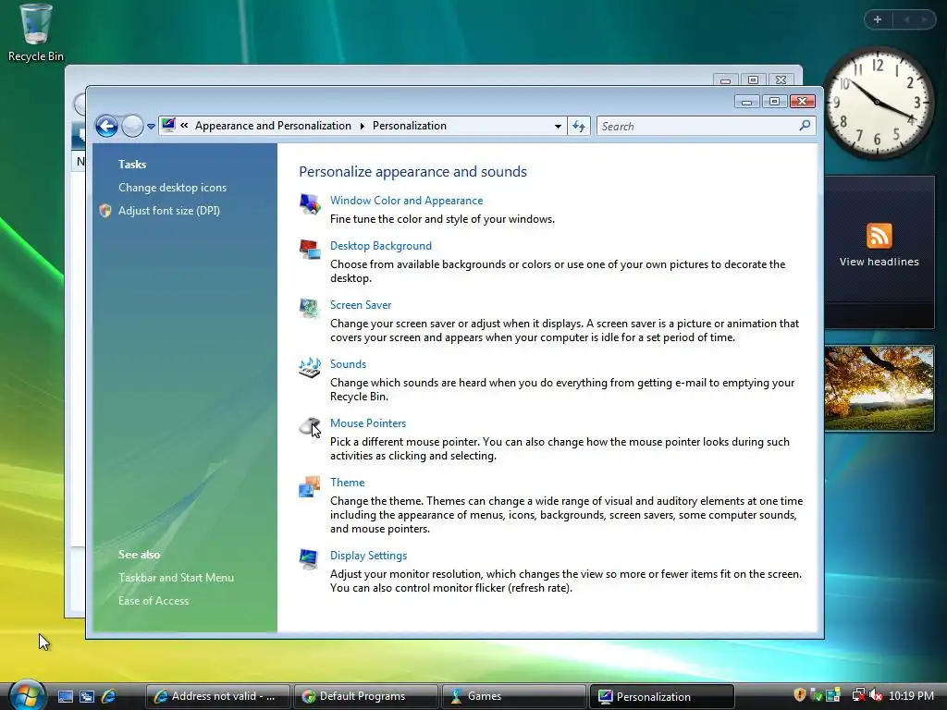Viewport: 947px width, 710px height.
Task: Open Window Color and Appearance link
Action: [x=406, y=201]
